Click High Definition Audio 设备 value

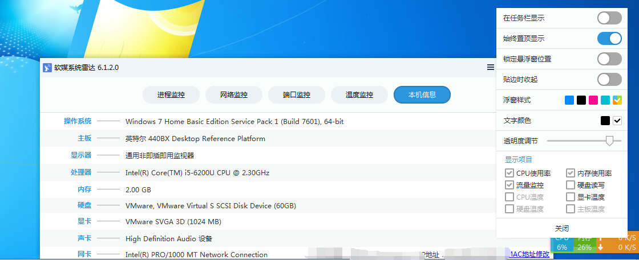click(169, 239)
